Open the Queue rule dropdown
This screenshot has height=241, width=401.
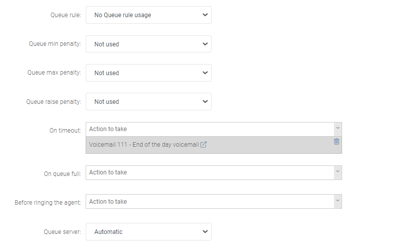pos(148,15)
